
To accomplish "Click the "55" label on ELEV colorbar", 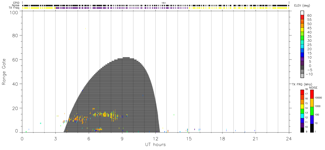I will click(309, 20).
